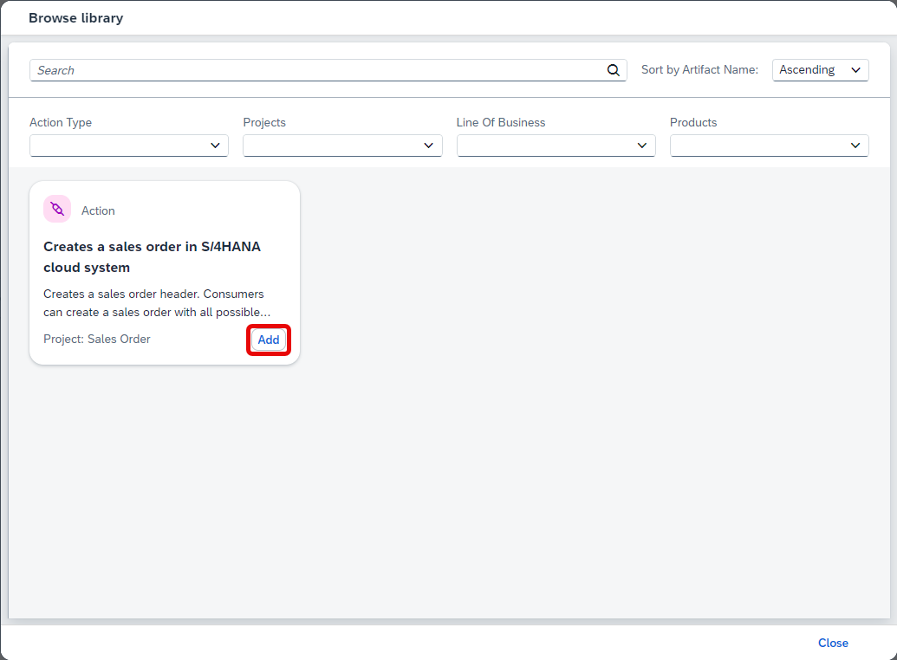Expand the Projects filter dropdown
The height and width of the screenshot is (660, 897).
pyautogui.click(x=342, y=146)
